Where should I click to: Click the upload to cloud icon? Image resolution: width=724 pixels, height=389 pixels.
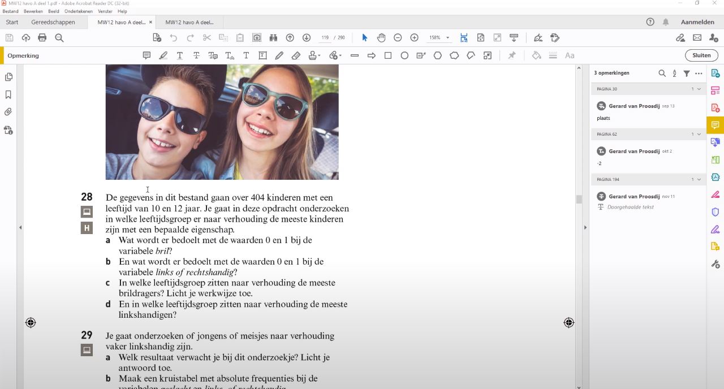[x=26, y=38]
